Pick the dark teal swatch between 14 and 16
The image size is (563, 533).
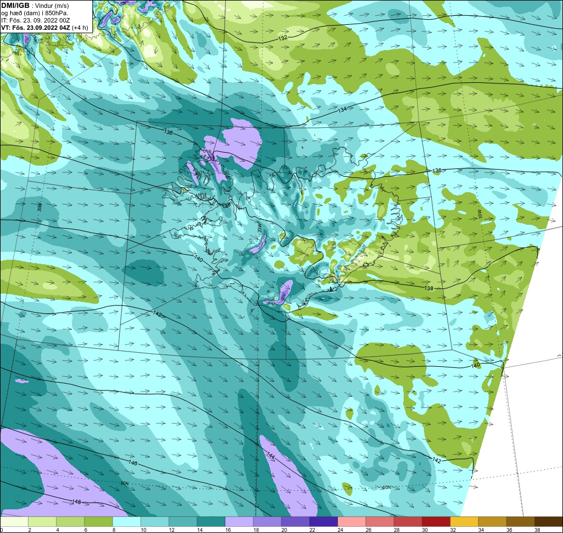[x=211, y=522]
